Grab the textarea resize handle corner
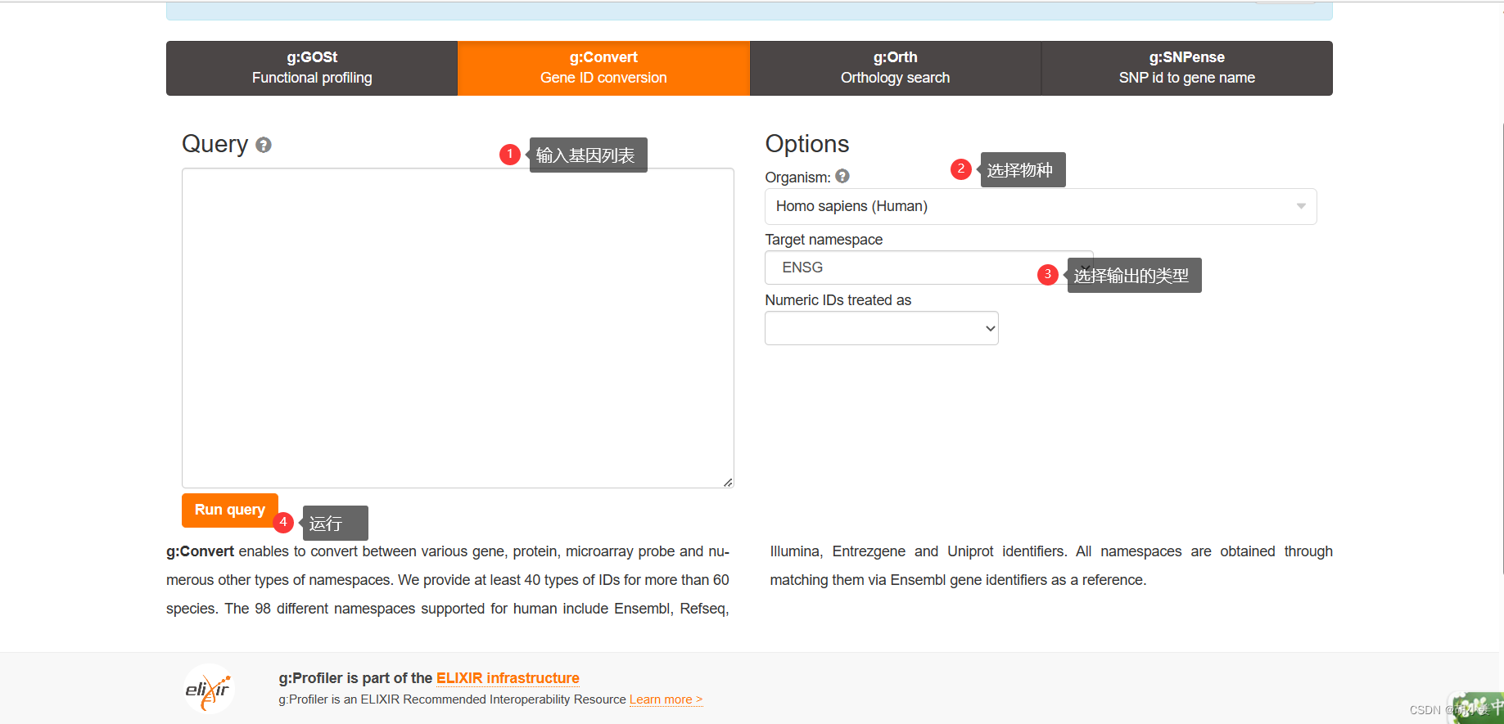 click(x=728, y=483)
